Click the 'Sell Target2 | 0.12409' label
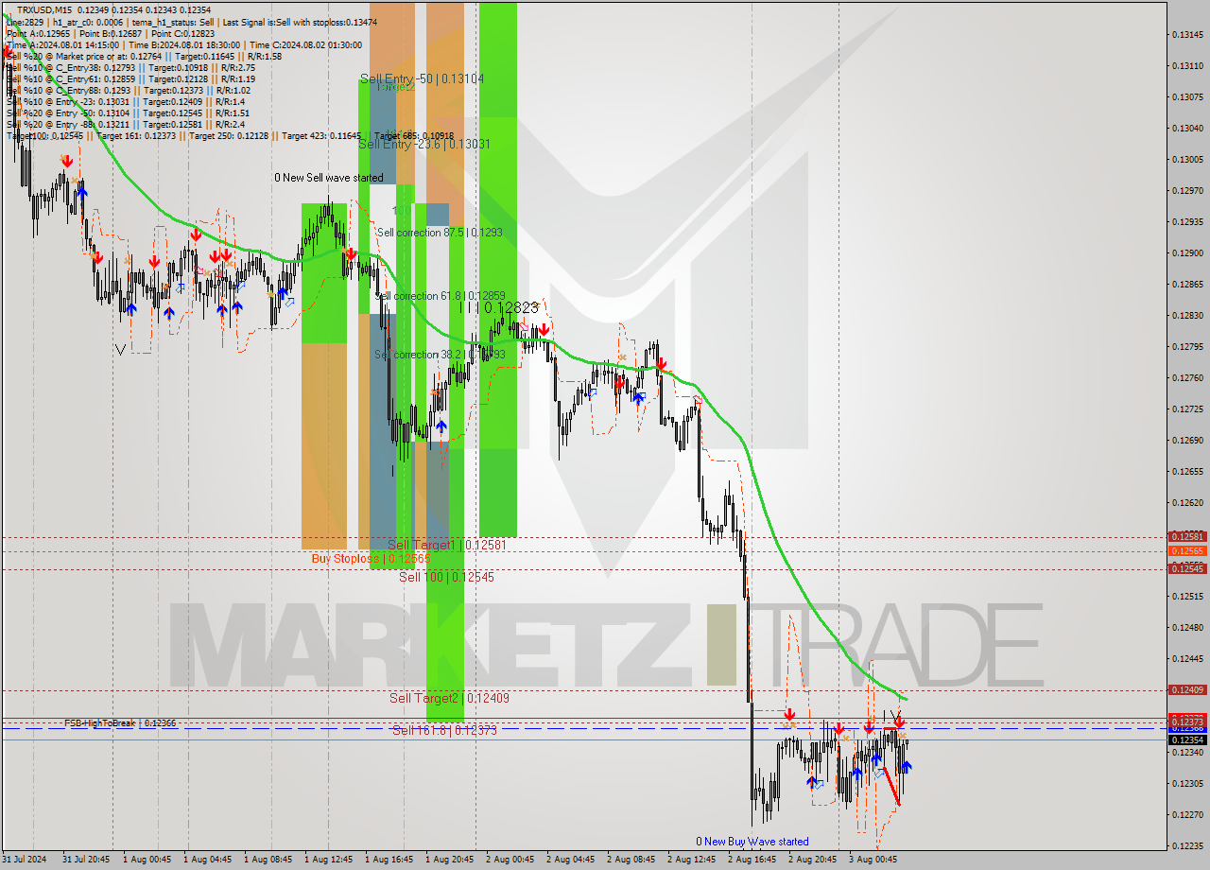Screen dimensions: 1210x870 pyautogui.click(x=449, y=699)
